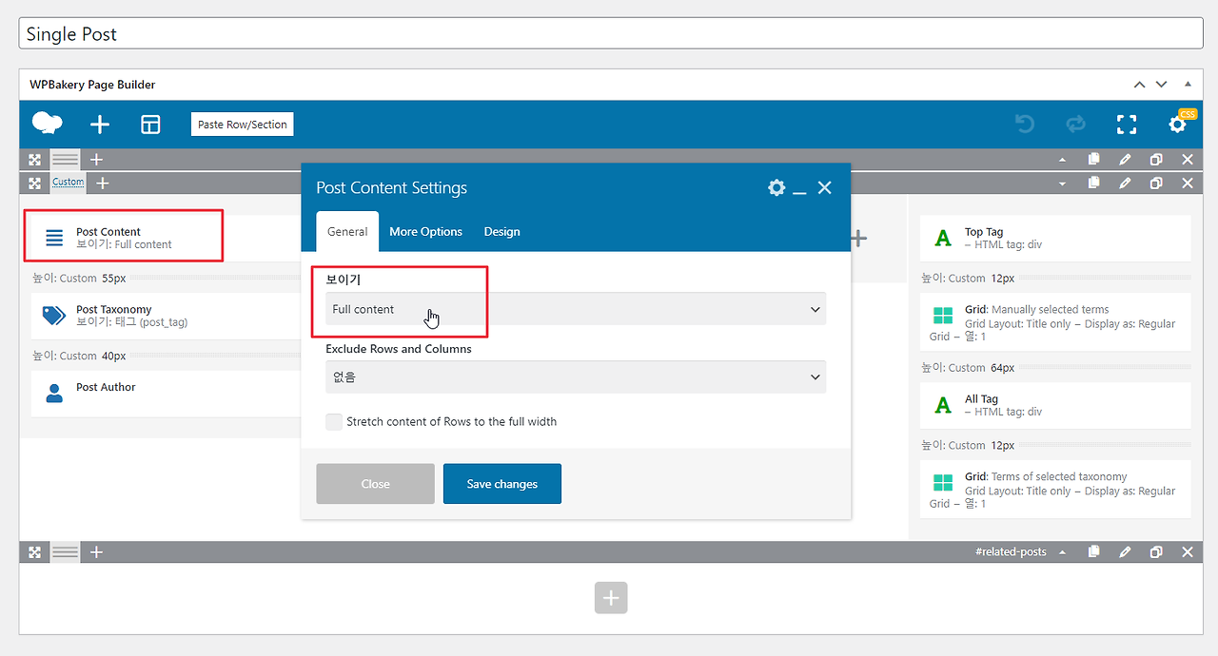
Task: Collapse the topmost row with toggle arrow
Action: 1063,159
